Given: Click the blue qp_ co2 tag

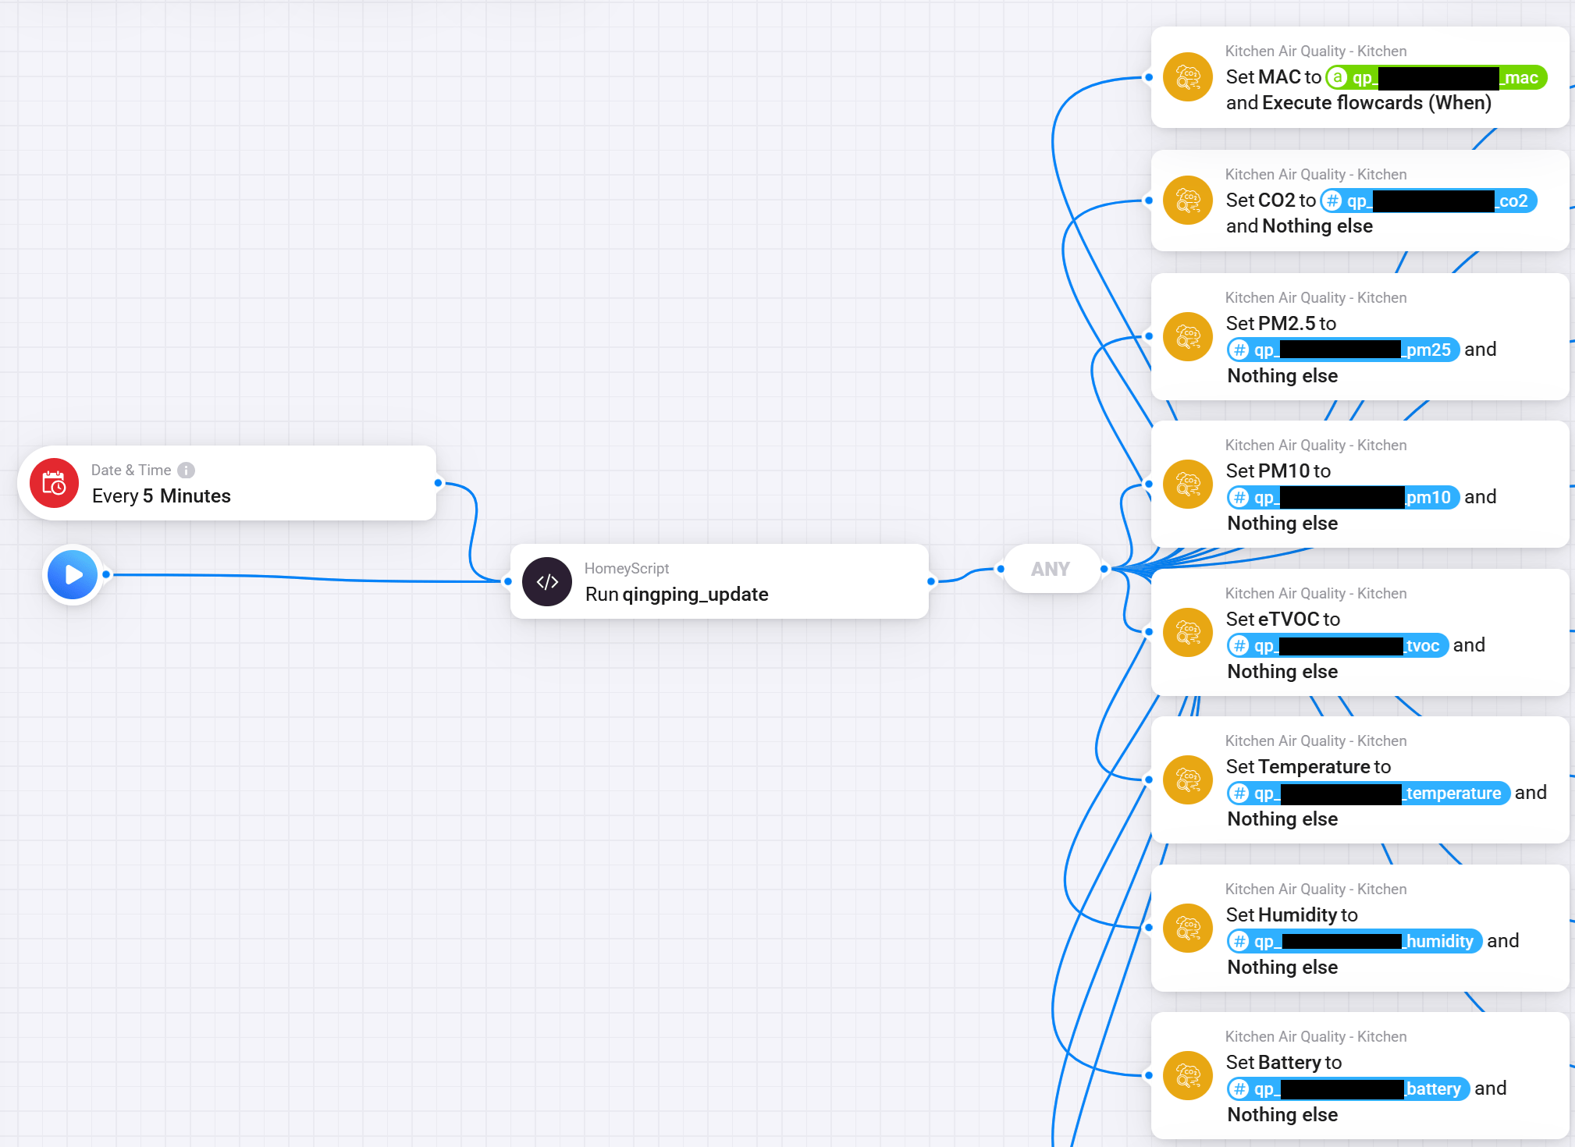Looking at the screenshot, I should pos(1428,201).
